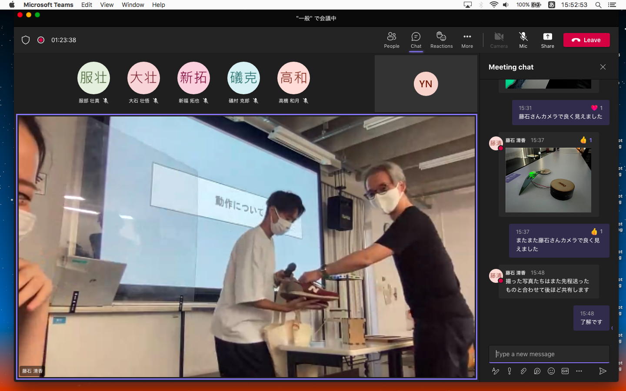Click the new message input field

point(549,354)
